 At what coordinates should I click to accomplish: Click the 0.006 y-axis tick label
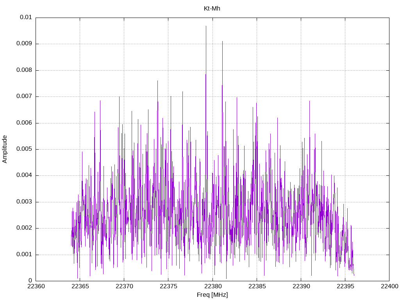click(x=24, y=123)
